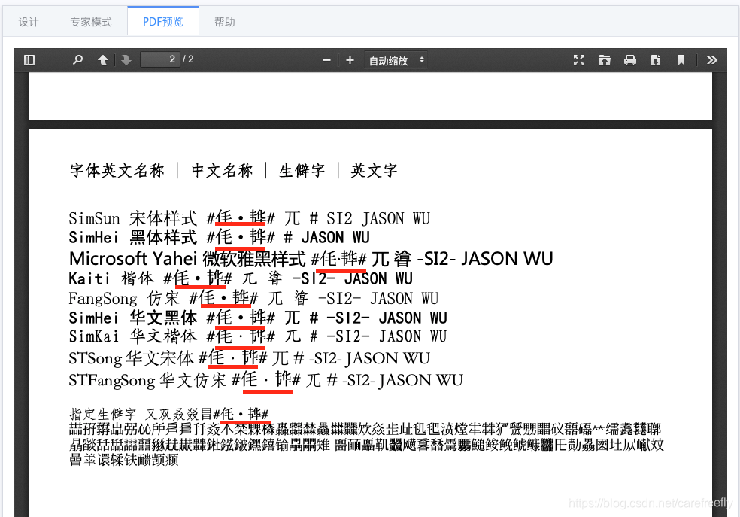This screenshot has width=740, height=517.
Task: Click the text STFangSong 华文仿宋
Action: click(147, 380)
